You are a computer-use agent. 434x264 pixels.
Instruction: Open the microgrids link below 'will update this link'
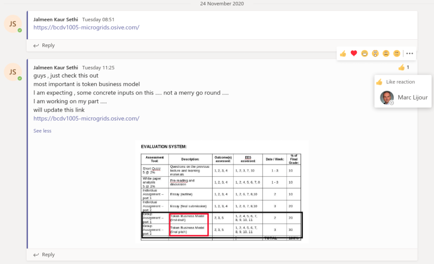(x=86, y=119)
